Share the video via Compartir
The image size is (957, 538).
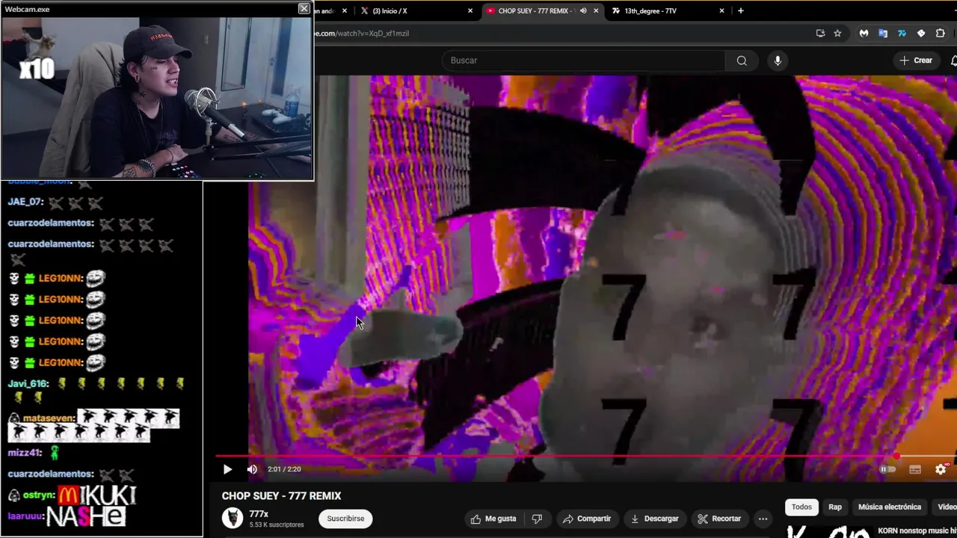[587, 519]
